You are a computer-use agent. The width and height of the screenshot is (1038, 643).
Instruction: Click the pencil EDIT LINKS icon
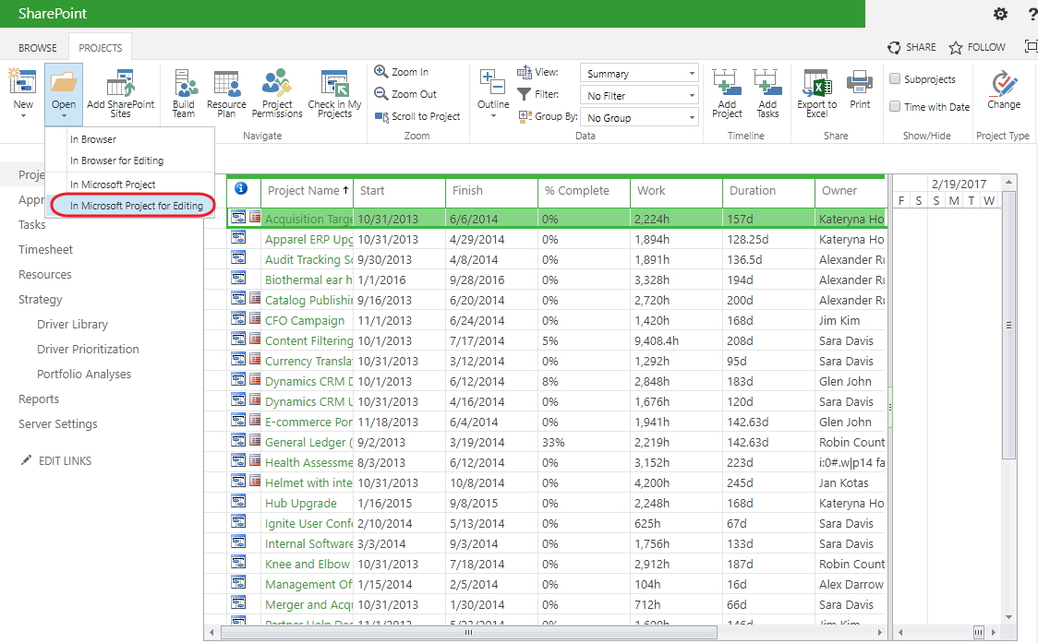(26, 459)
